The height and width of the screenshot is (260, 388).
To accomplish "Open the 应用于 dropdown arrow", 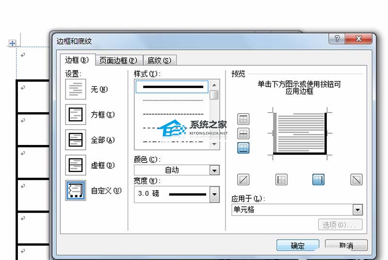I will [357, 210].
